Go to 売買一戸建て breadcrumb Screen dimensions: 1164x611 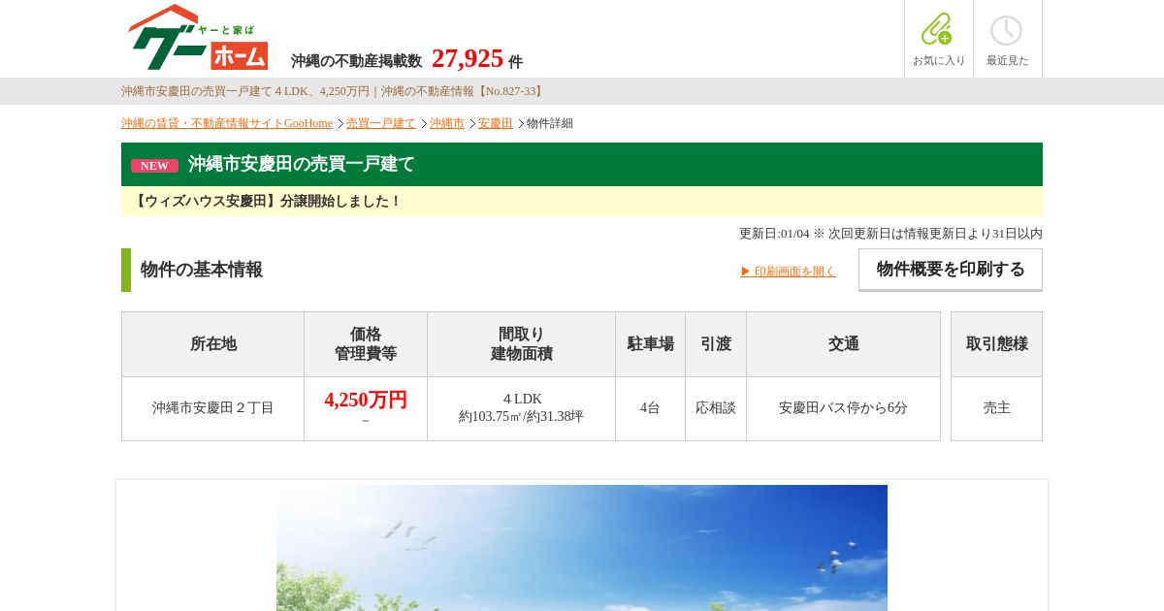[x=381, y=123]
